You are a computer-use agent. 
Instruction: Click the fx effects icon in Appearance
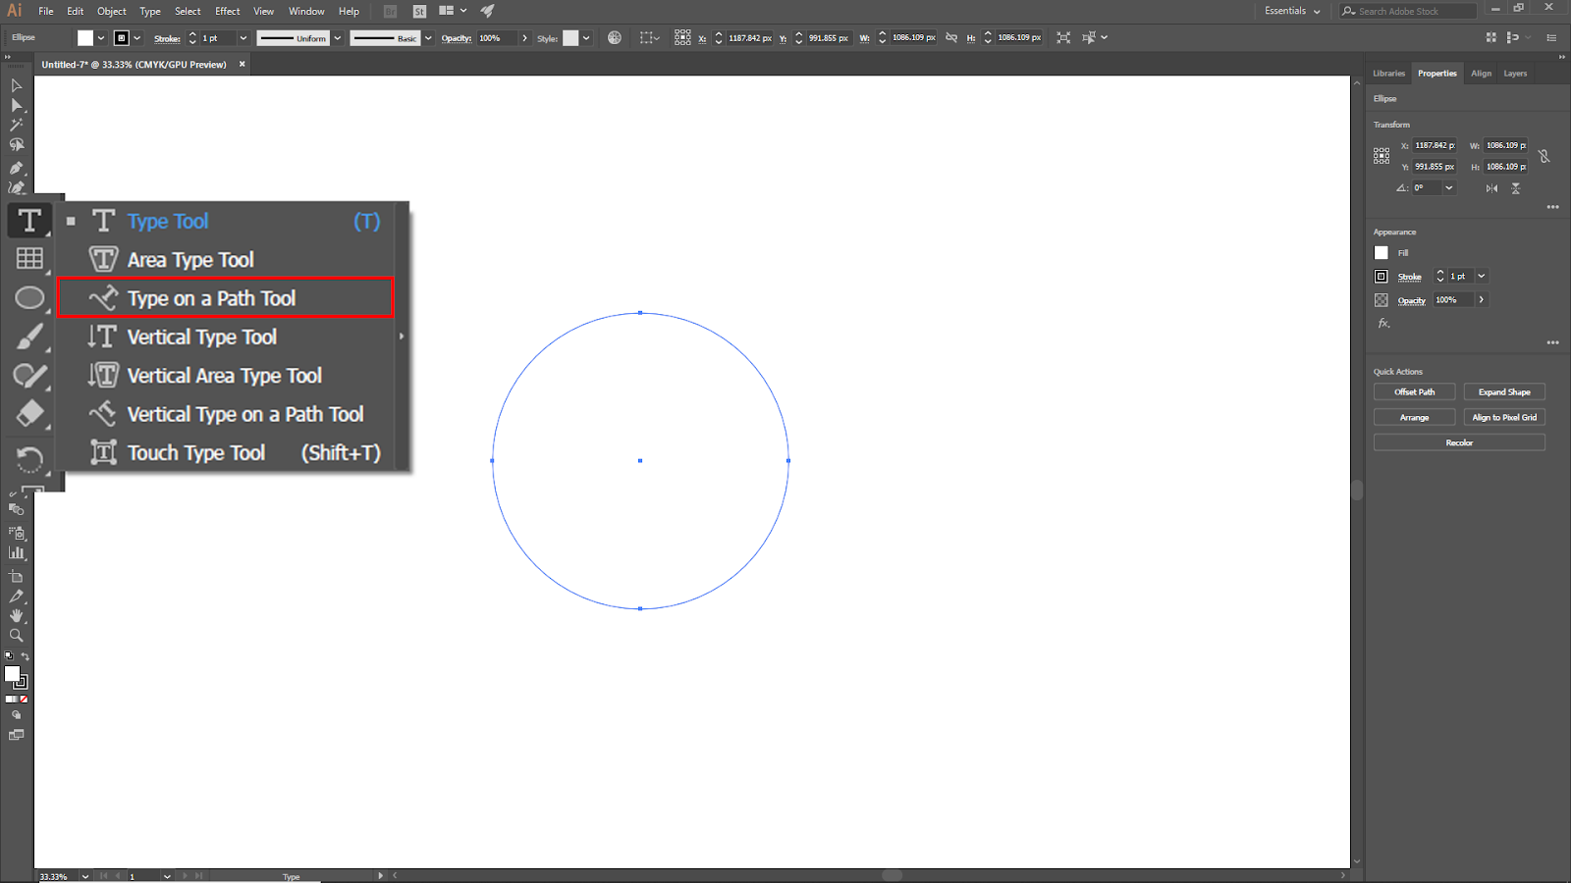pos(1383,323)
